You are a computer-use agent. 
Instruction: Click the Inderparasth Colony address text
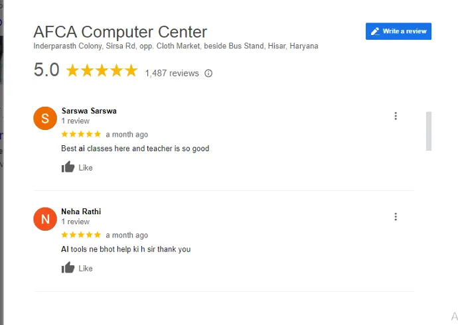176,46
